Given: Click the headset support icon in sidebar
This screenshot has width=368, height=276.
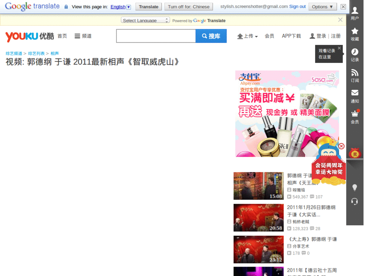Looking at the screenshot, I should [355, 201].
